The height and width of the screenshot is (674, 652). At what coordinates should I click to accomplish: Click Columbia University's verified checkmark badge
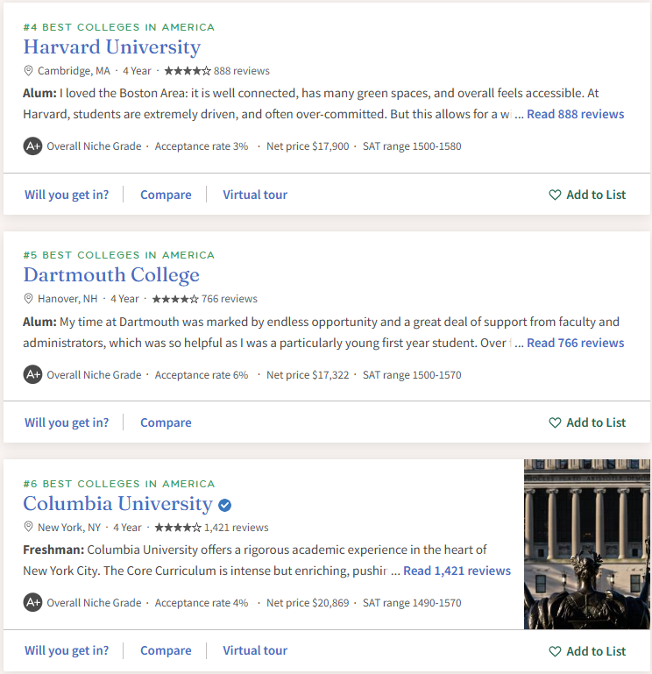tap(225, 505)
